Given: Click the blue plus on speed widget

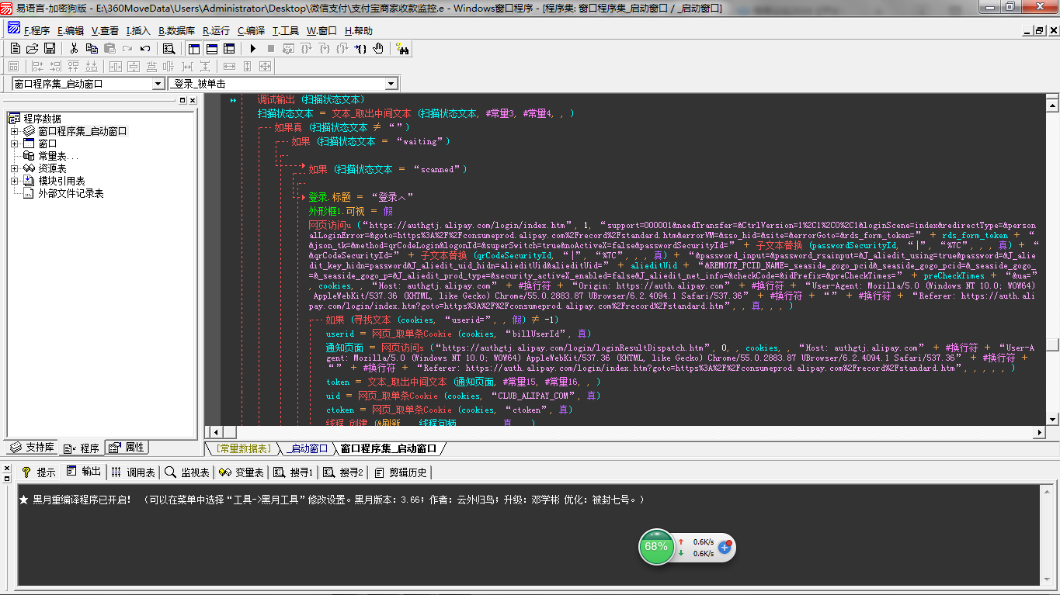Looking at the screenshot, I should 725,547.
